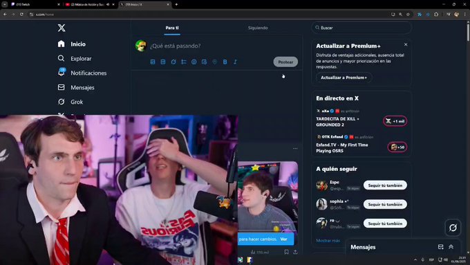Open the Chrome three-dot menu
470x265 pixels.
click(465, 15)
